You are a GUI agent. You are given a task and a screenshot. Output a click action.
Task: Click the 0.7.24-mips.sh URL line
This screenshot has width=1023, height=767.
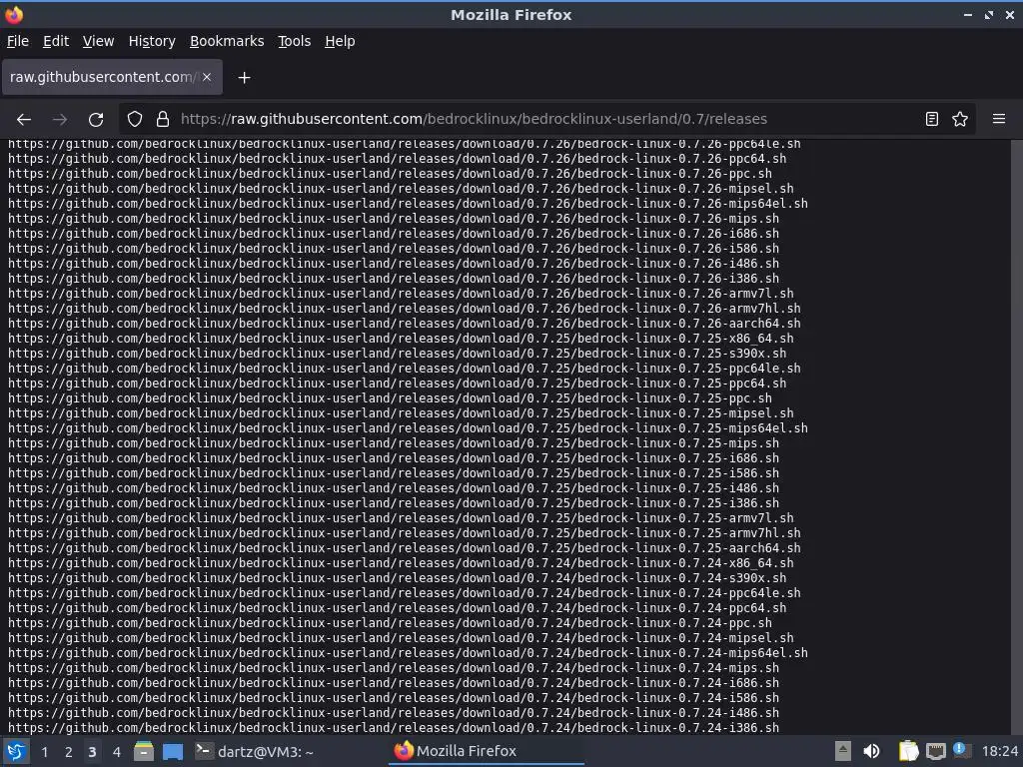tap(394, 668)
